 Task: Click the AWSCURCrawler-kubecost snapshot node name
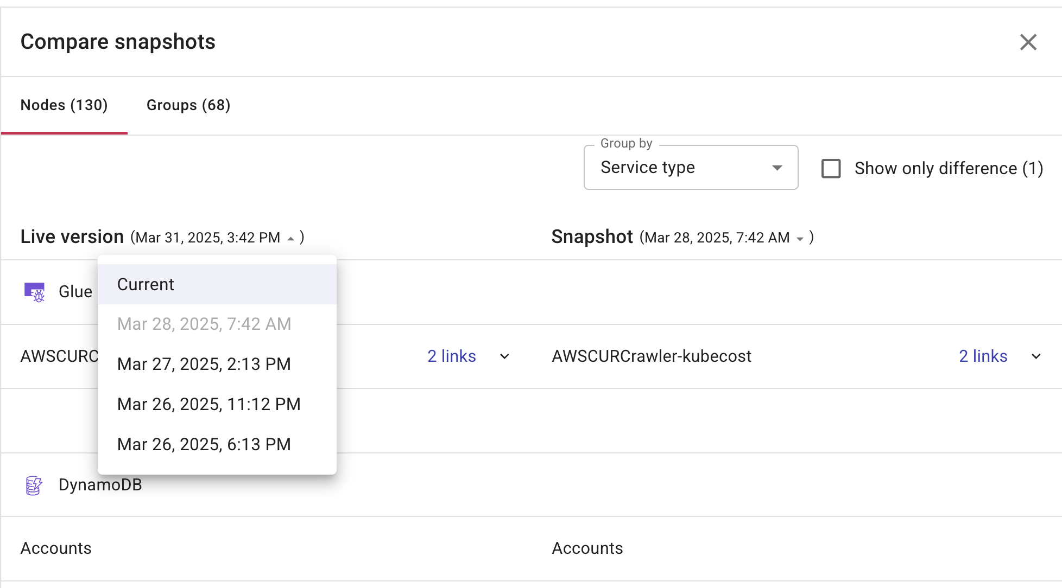(652, 356)
